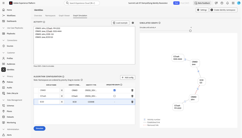Screen dimensions: 242x138
Task: Open the activity settings gear icon
Action: coord(133,23)
